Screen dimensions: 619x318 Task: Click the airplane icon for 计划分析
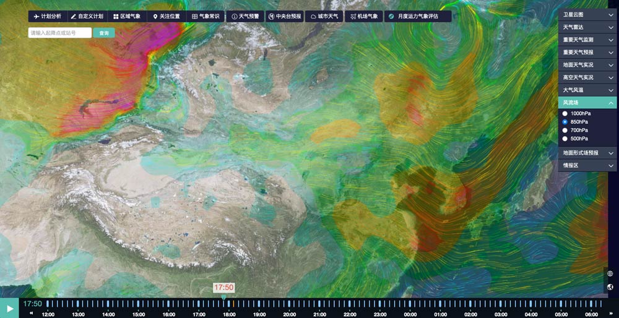click(x=36, y=16)
